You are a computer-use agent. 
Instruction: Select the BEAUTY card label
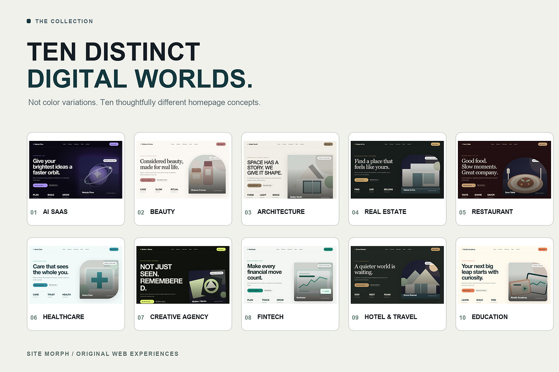click(163, 212)
